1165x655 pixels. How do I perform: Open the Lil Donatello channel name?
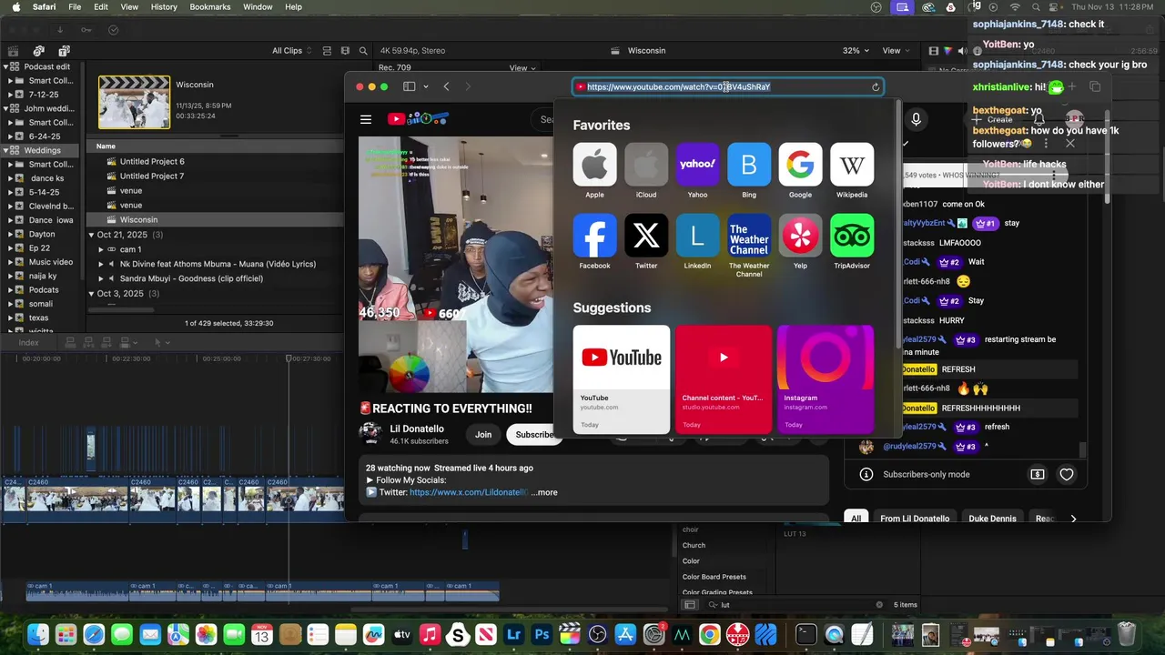point(417,428)
